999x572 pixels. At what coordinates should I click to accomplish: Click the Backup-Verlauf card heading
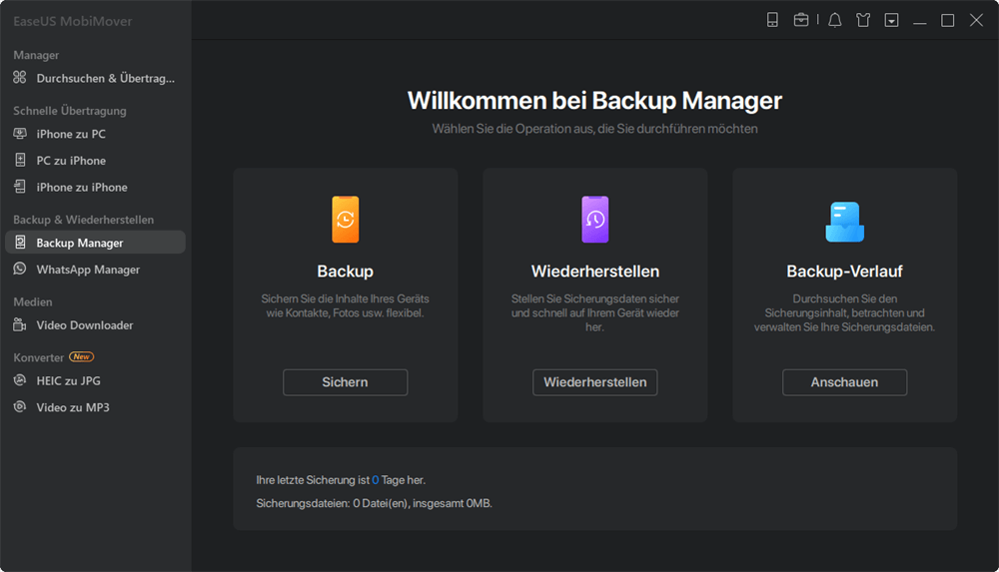tap(845, 272)
